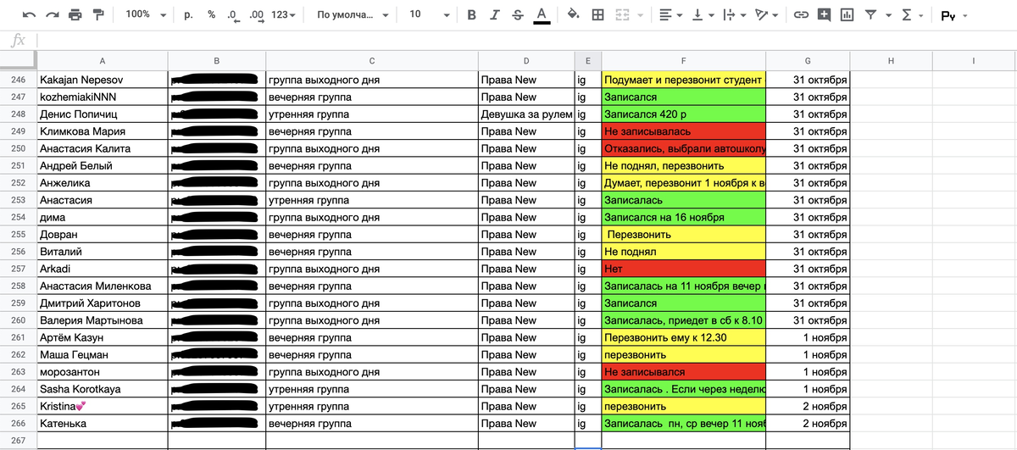1017x450 pixels.
Task: Select the red Нет cell
Action: click(683, 269)
